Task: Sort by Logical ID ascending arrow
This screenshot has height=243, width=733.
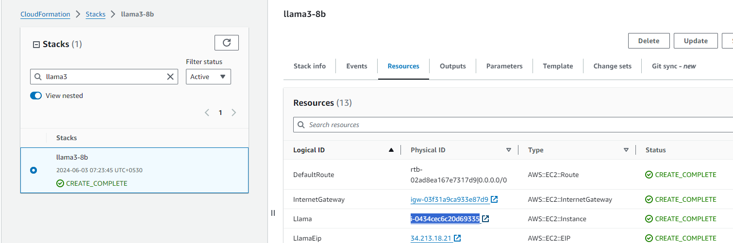Action: tap(391, 150)
